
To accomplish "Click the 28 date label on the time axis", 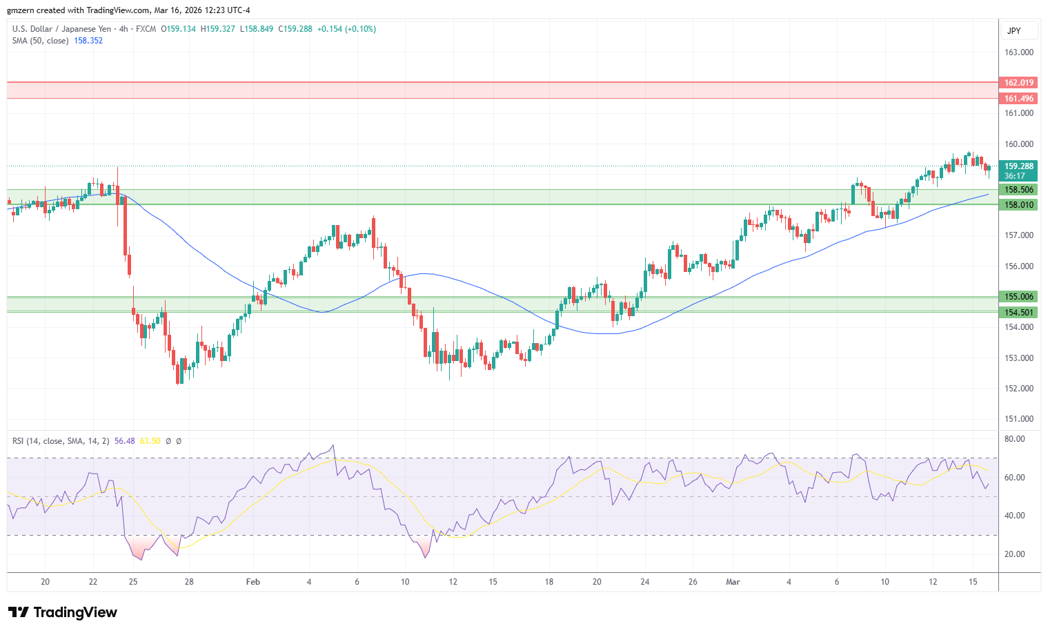I will 189,582.
